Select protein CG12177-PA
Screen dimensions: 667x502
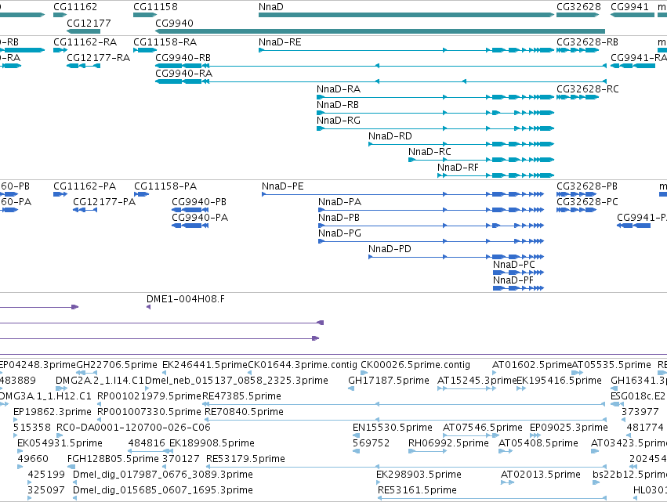tap(85, 210)
